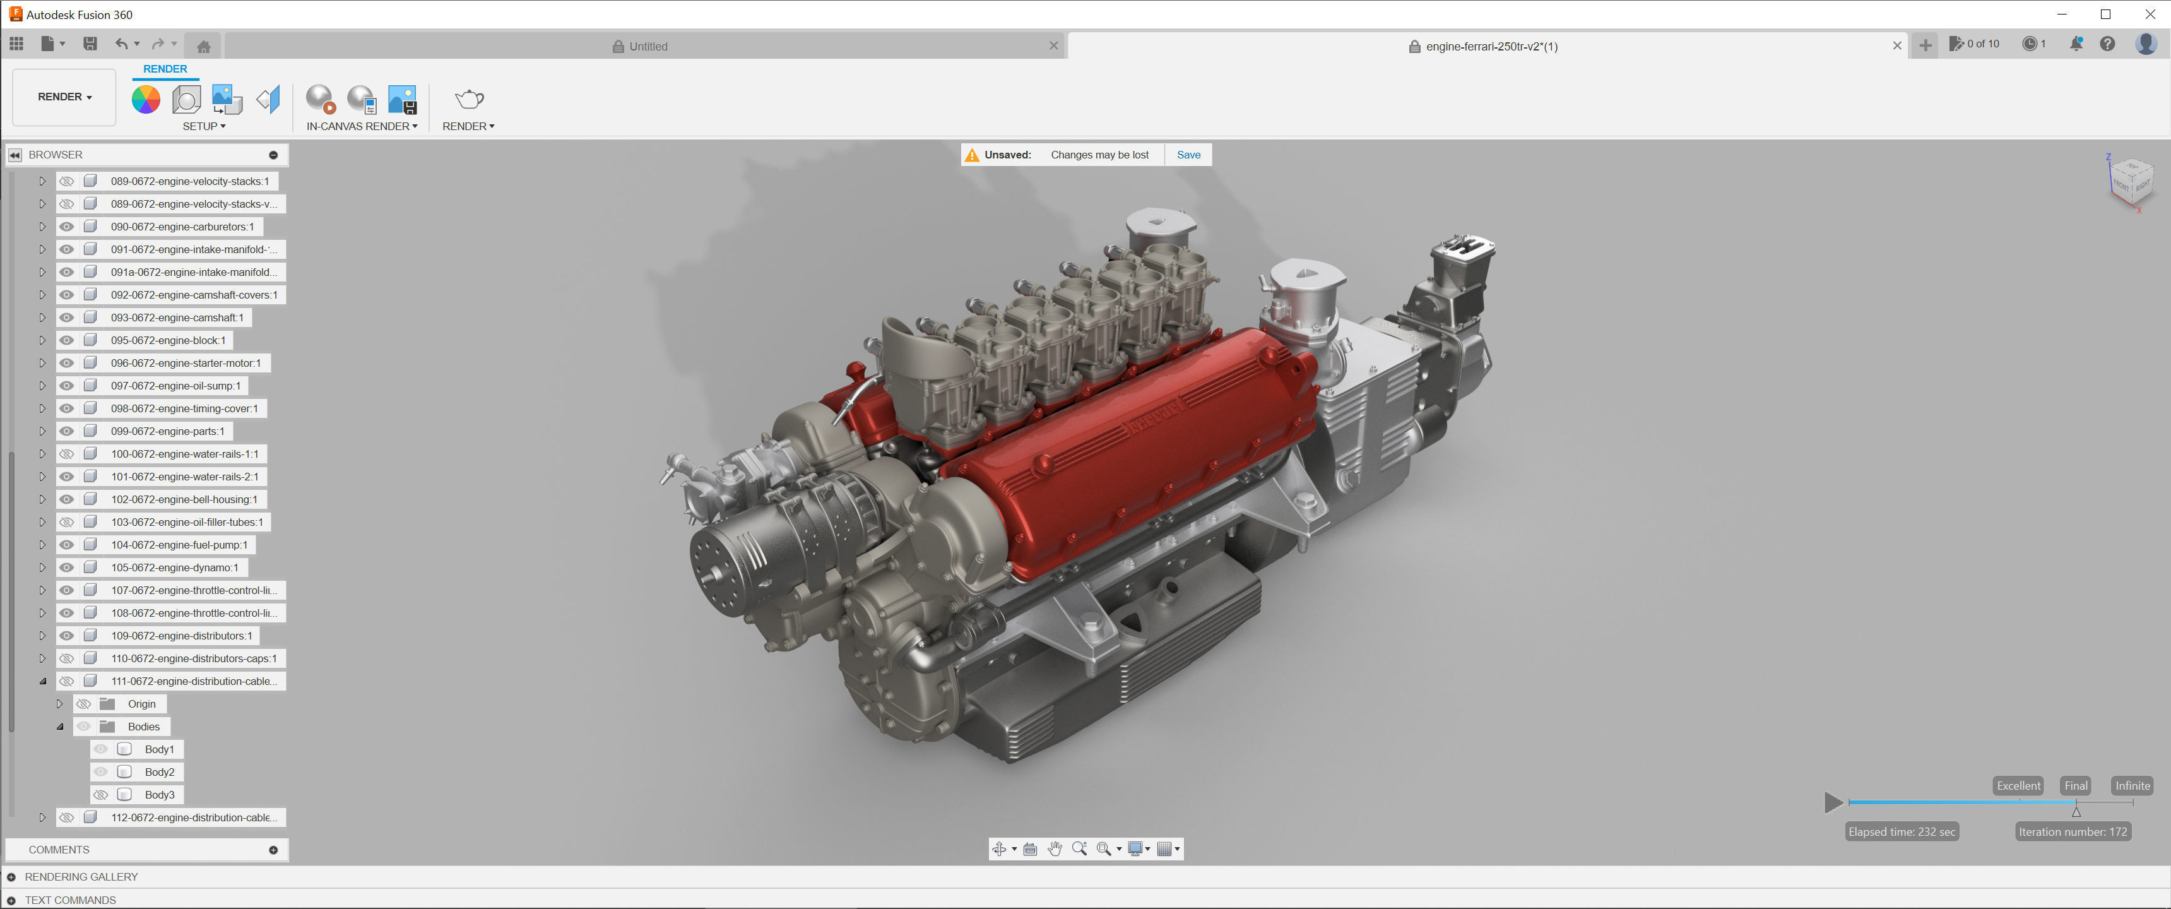
Task: Click the Scene Settings icon
Action: click(186, 100)
